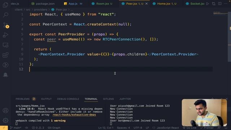Image resolution: width=231 pixels, height=130 pixels.
Task: Click the underlined peer variable
Action: (x=52, y=39)
